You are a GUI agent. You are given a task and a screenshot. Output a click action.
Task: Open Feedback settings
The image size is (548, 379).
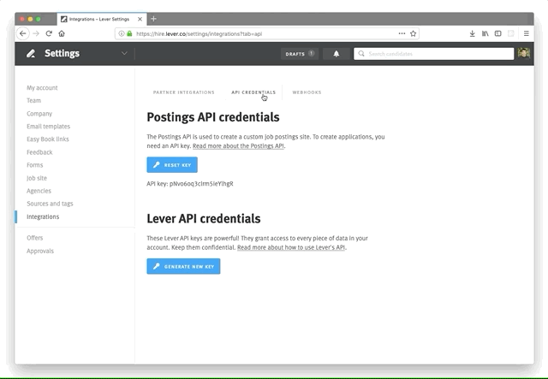40,152
